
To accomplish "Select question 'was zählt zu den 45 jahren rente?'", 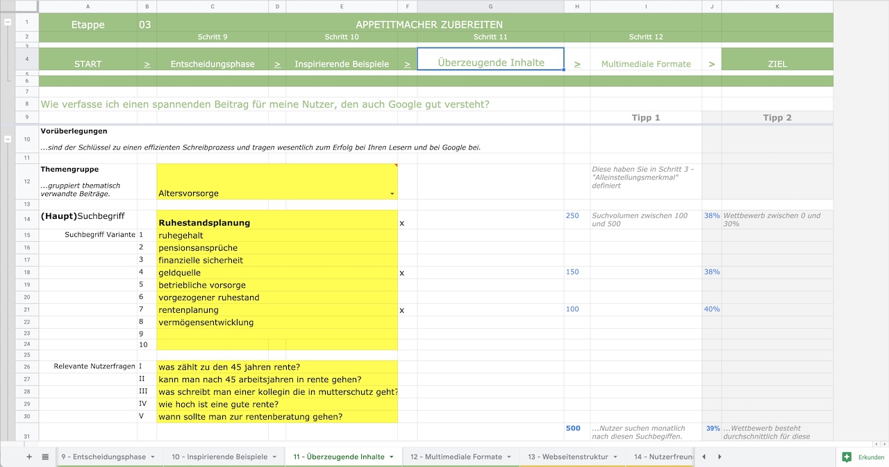I will (277, 367).
